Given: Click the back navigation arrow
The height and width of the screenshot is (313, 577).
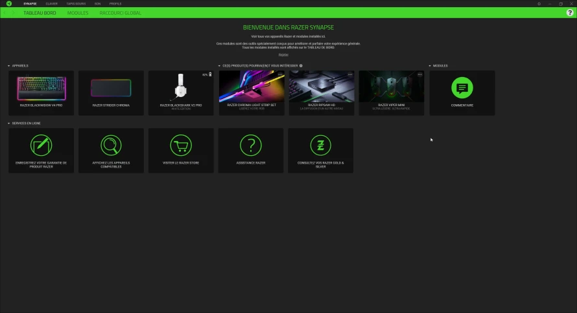Looking at the screenshot, I should tap(5, 13).
